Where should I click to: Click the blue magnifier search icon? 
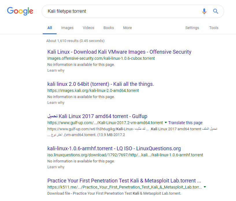click(x=215, y=11)
